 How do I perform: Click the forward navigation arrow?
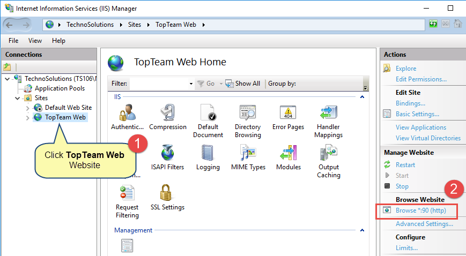tap(26, 25)
